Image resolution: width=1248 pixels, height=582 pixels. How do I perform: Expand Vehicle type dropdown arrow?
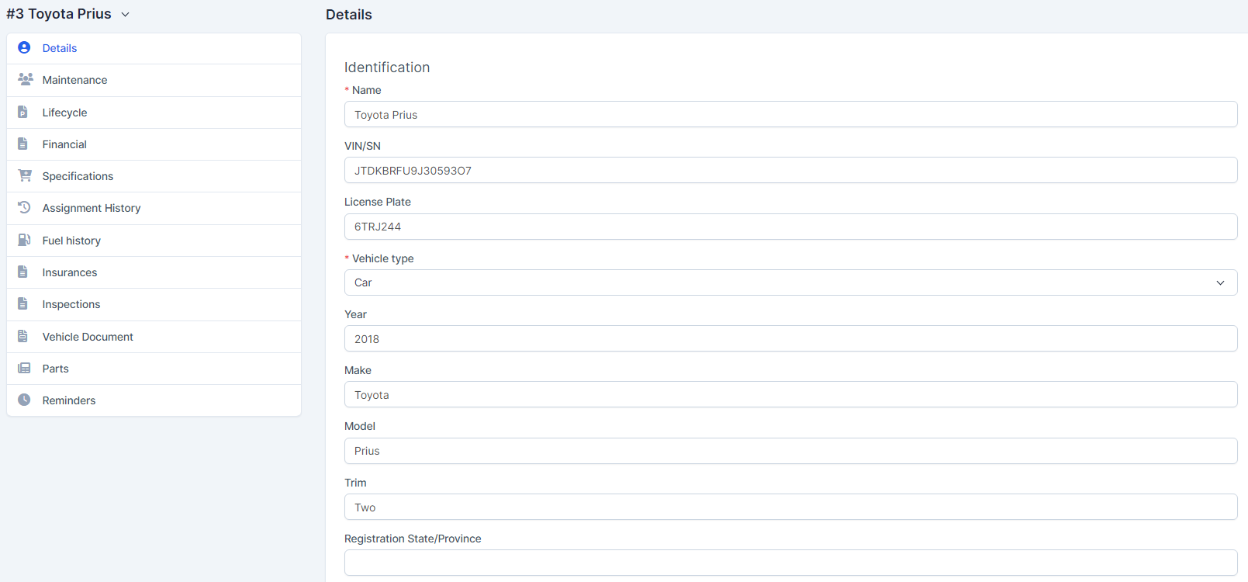(x=1220, y=282)
